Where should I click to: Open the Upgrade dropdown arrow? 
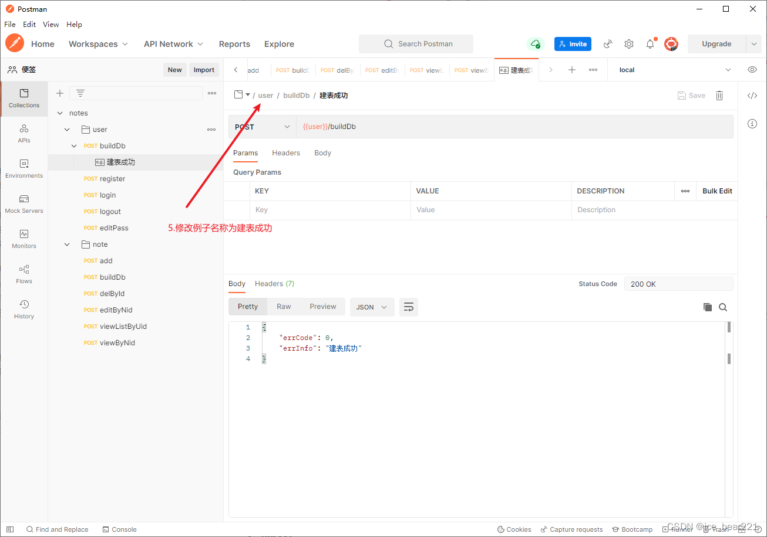point(754,44)
